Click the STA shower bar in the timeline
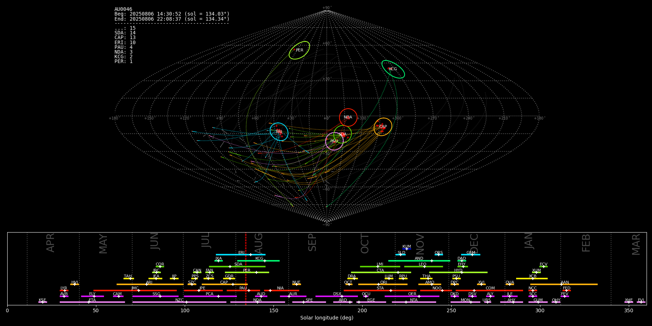This screenshot has width=652, height=326. click(380, 290)
